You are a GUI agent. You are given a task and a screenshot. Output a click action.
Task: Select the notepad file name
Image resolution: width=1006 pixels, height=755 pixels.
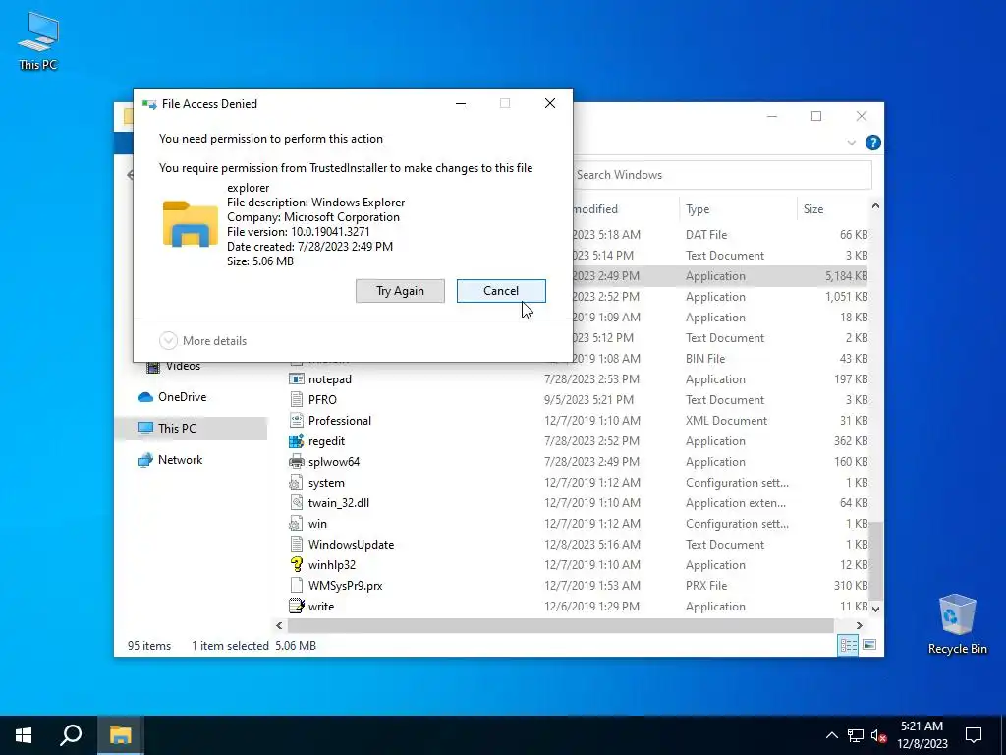[x=330, y=379]
